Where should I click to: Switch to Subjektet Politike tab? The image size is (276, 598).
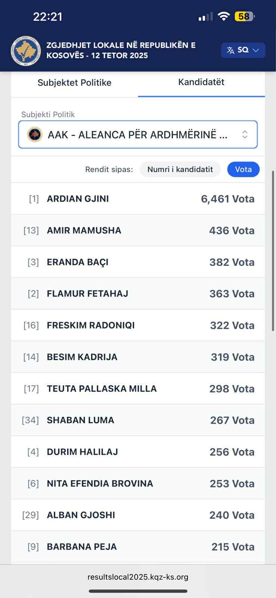(75, 83)
